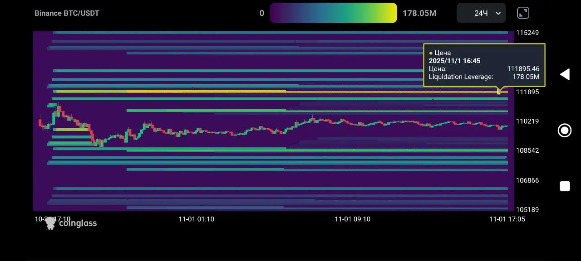This screenshot has width=581, height=261.
Task: Open the 24Ч timeframe dropdown
Action: tap(481, 13)
